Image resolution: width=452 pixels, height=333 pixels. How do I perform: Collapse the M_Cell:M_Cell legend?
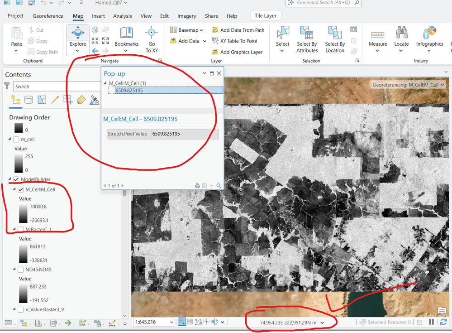pos(14,189)
